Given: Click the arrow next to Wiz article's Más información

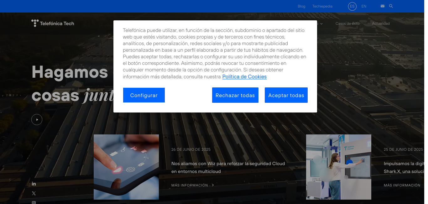Looking at the screenshot, I should pos(213,185).
